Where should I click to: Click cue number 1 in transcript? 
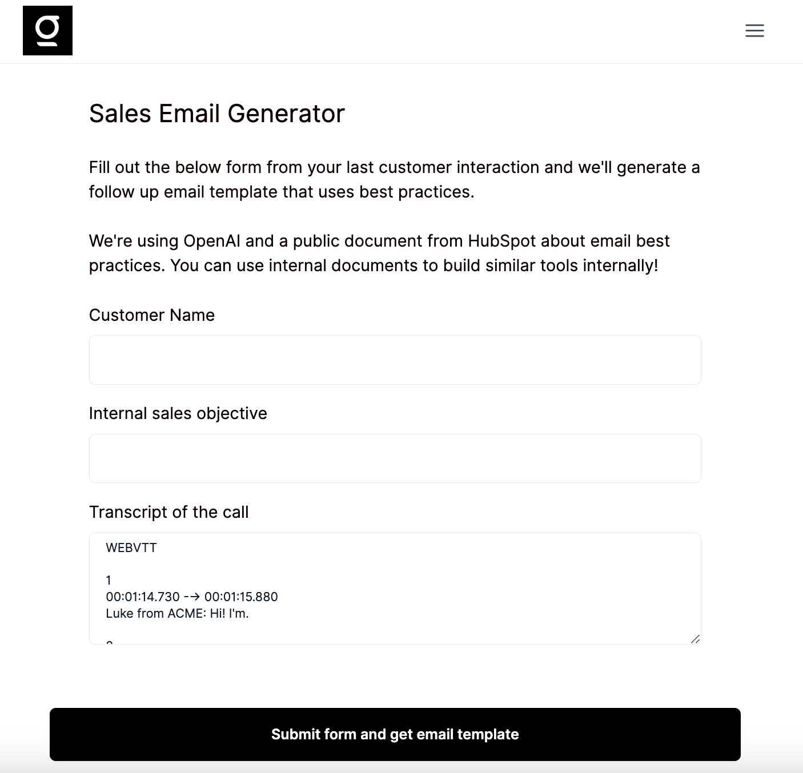pos(109,580)
